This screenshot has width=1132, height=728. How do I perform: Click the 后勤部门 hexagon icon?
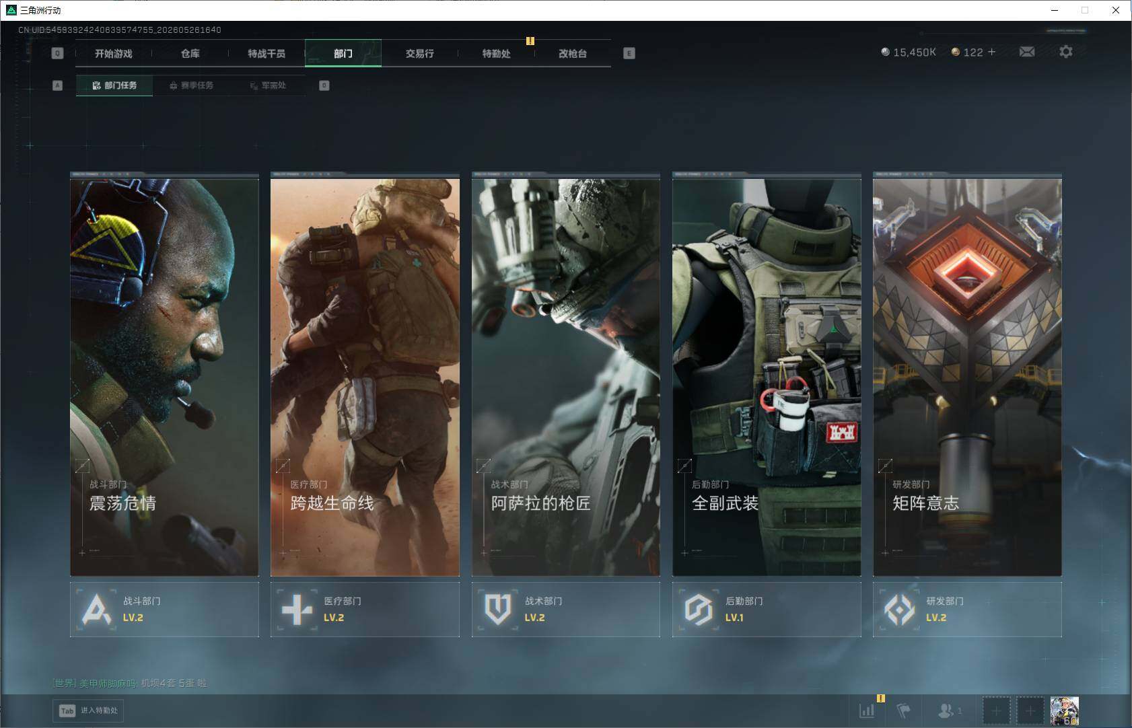tap(699, 610)
